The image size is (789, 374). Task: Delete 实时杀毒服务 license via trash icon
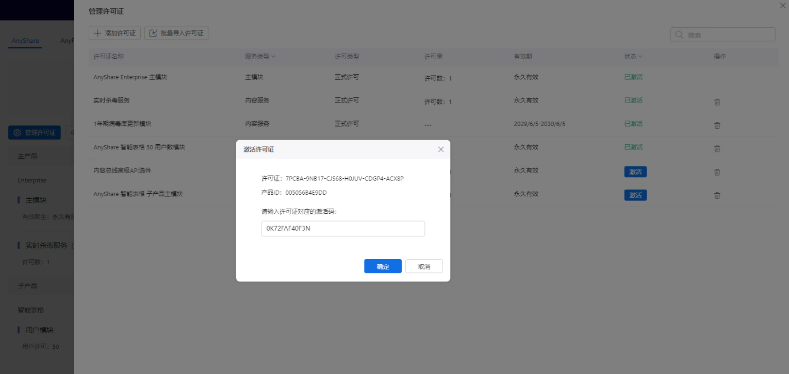(717, 101)
